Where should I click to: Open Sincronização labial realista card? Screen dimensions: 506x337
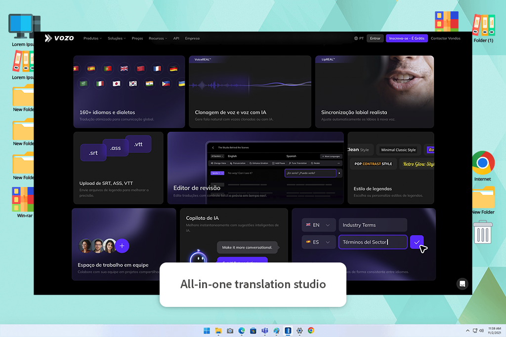click(375, 92)
